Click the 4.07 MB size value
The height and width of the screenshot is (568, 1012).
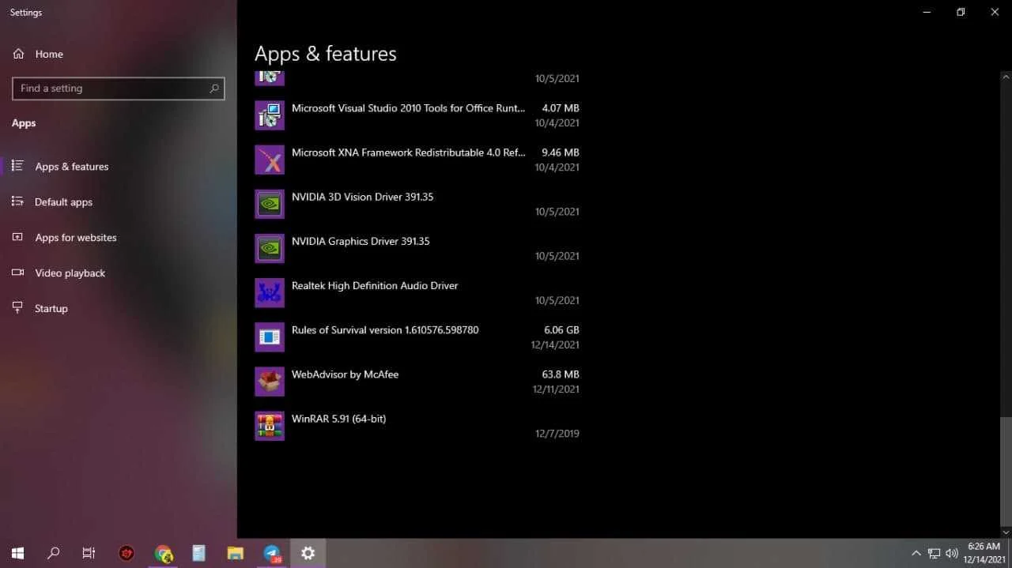click(561, 108)
